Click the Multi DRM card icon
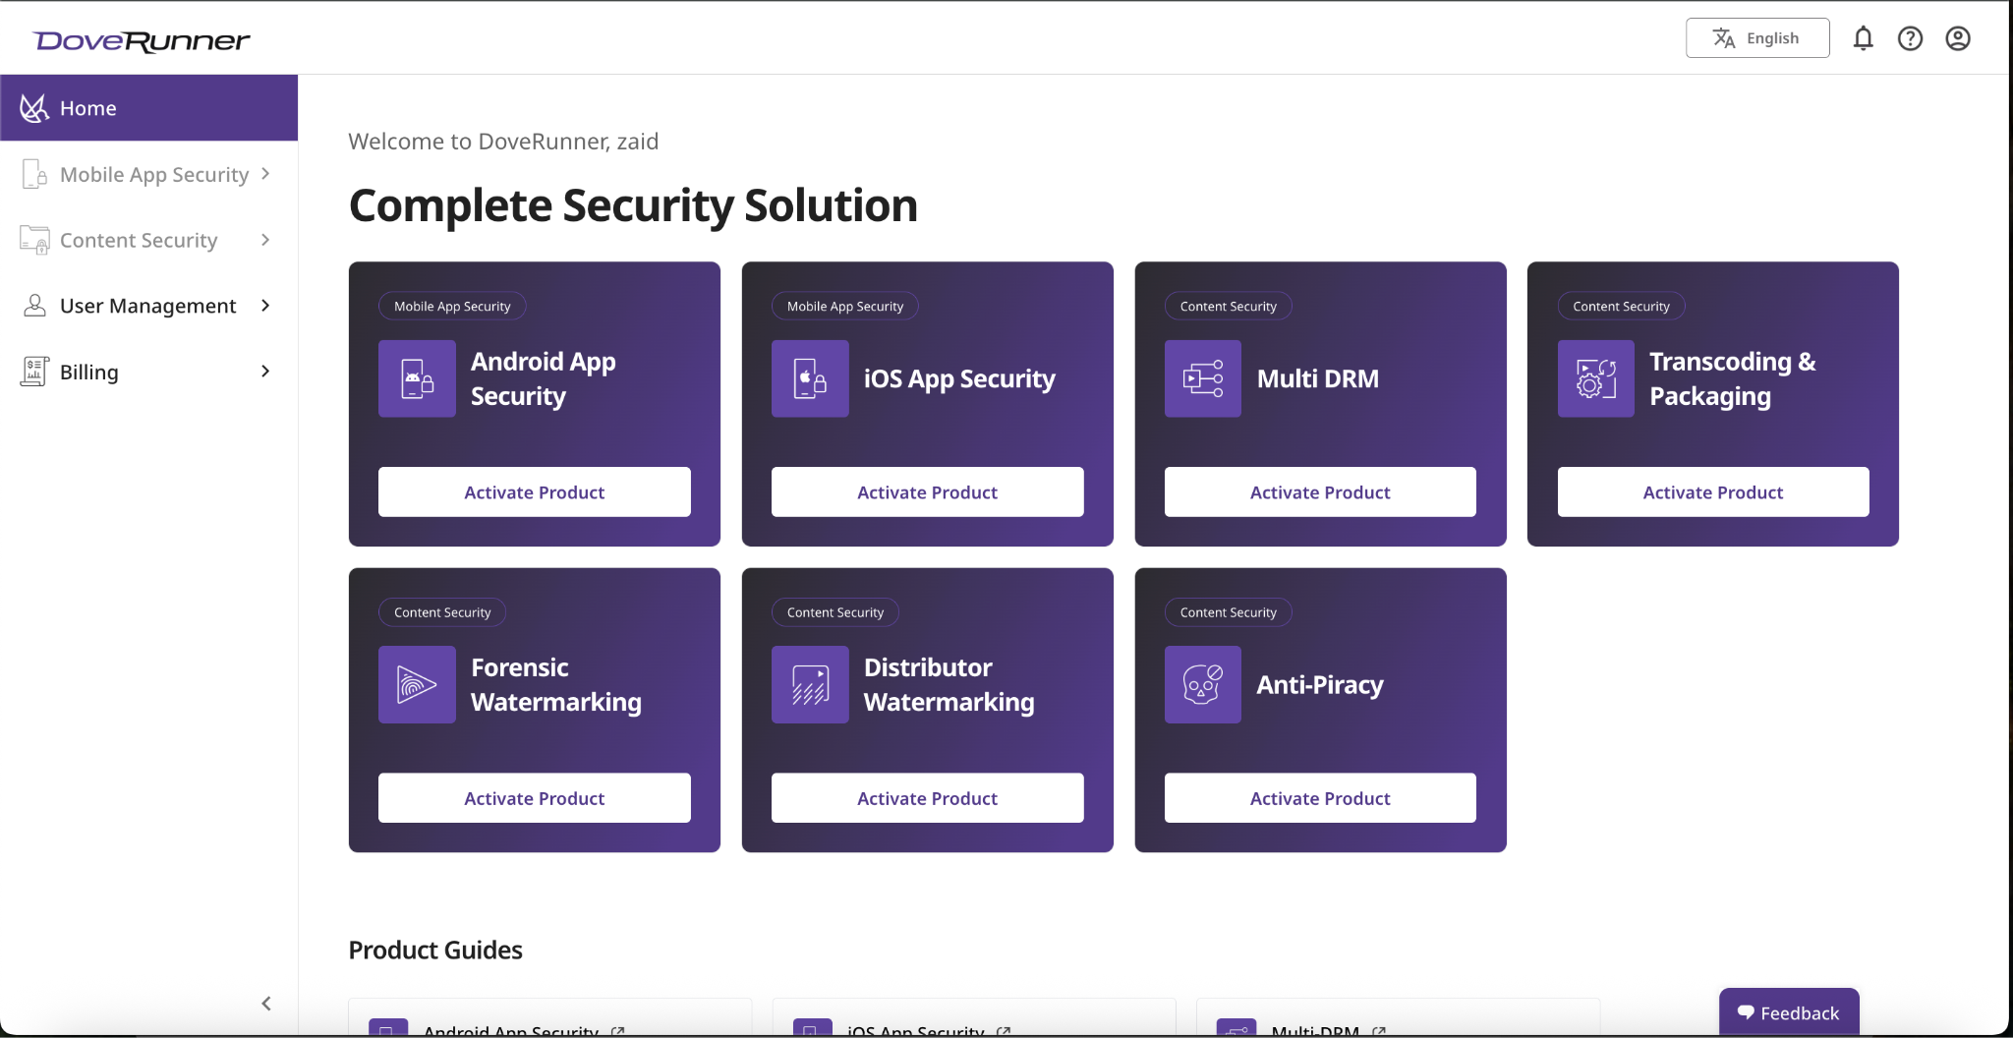2013x1038 pixels. click(x=1203, y=378)
